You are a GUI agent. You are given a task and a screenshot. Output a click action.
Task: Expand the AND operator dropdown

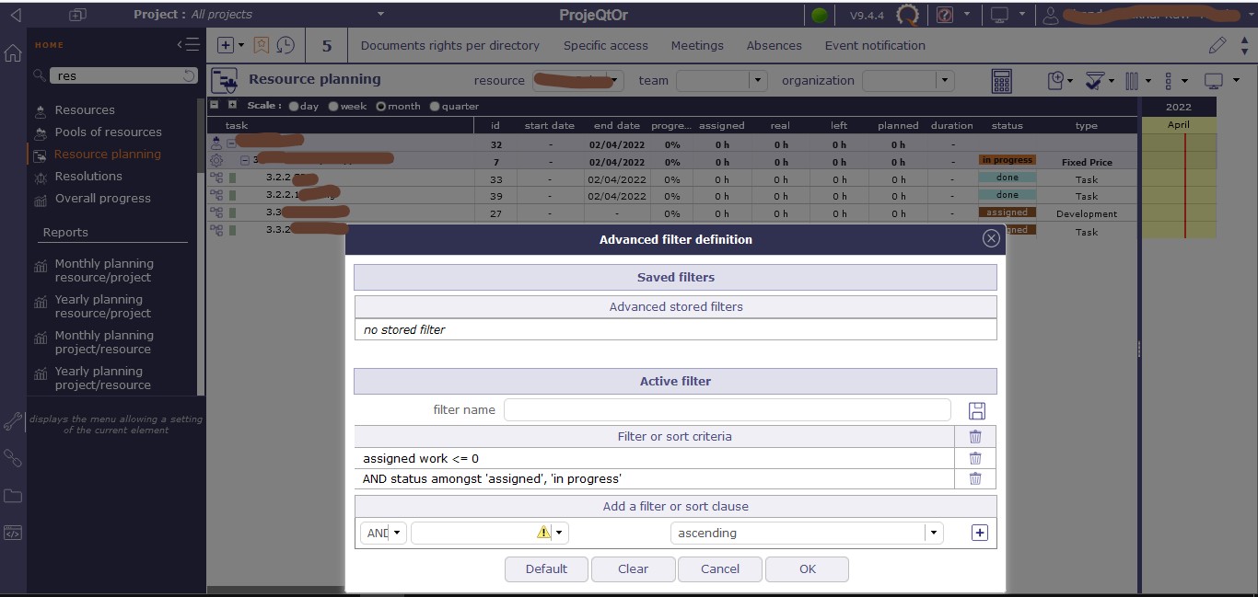pos(397,533)
